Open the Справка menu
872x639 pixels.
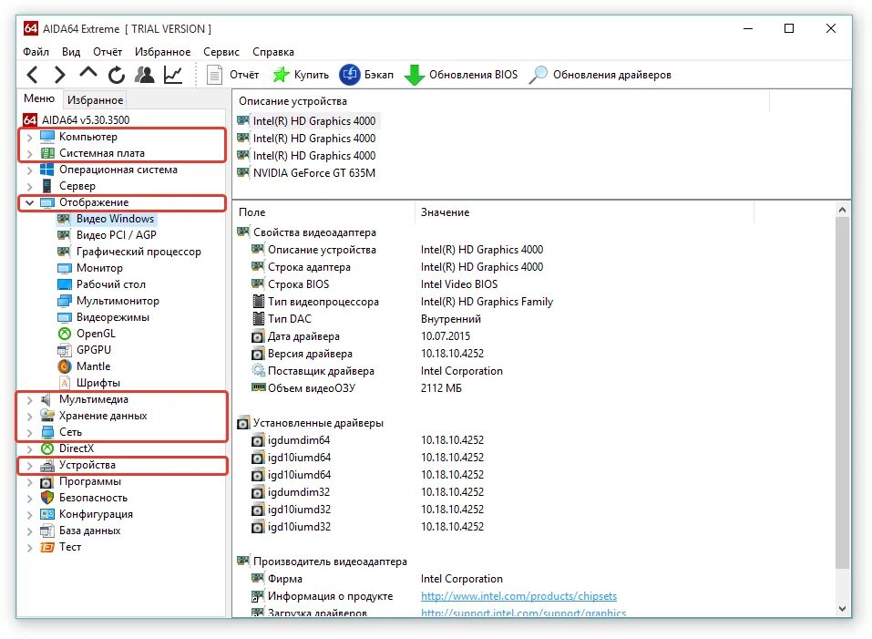coord(273,52)
